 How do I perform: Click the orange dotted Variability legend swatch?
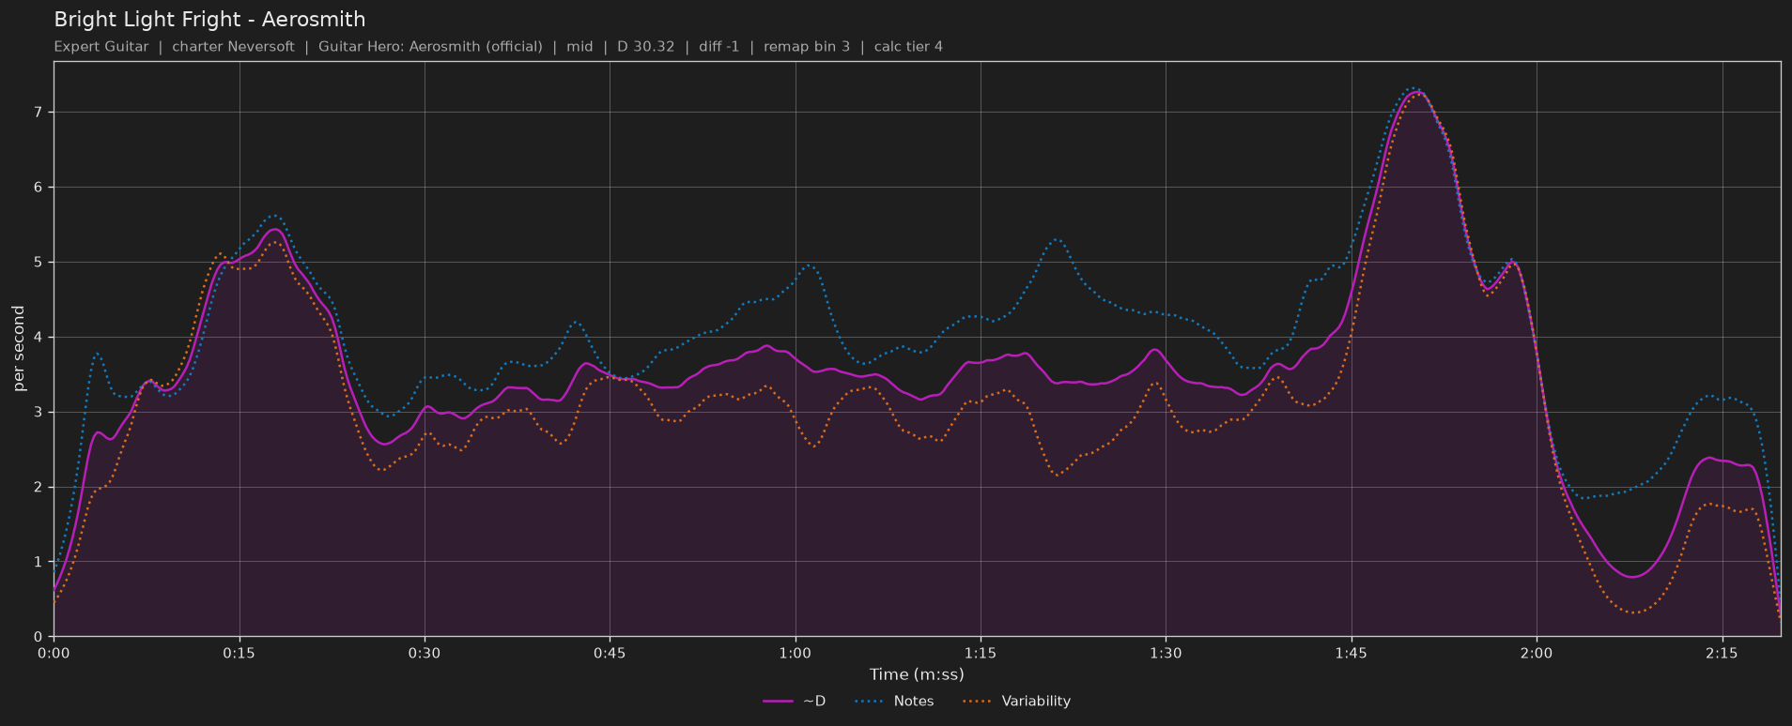(x=978, y=701)
